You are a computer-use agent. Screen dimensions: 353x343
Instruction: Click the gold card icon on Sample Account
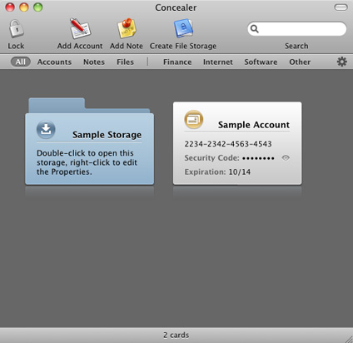click(194, 120)
